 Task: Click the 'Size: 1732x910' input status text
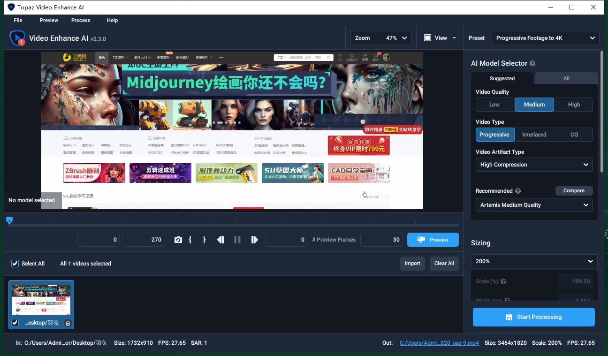[x=133, y=343]
